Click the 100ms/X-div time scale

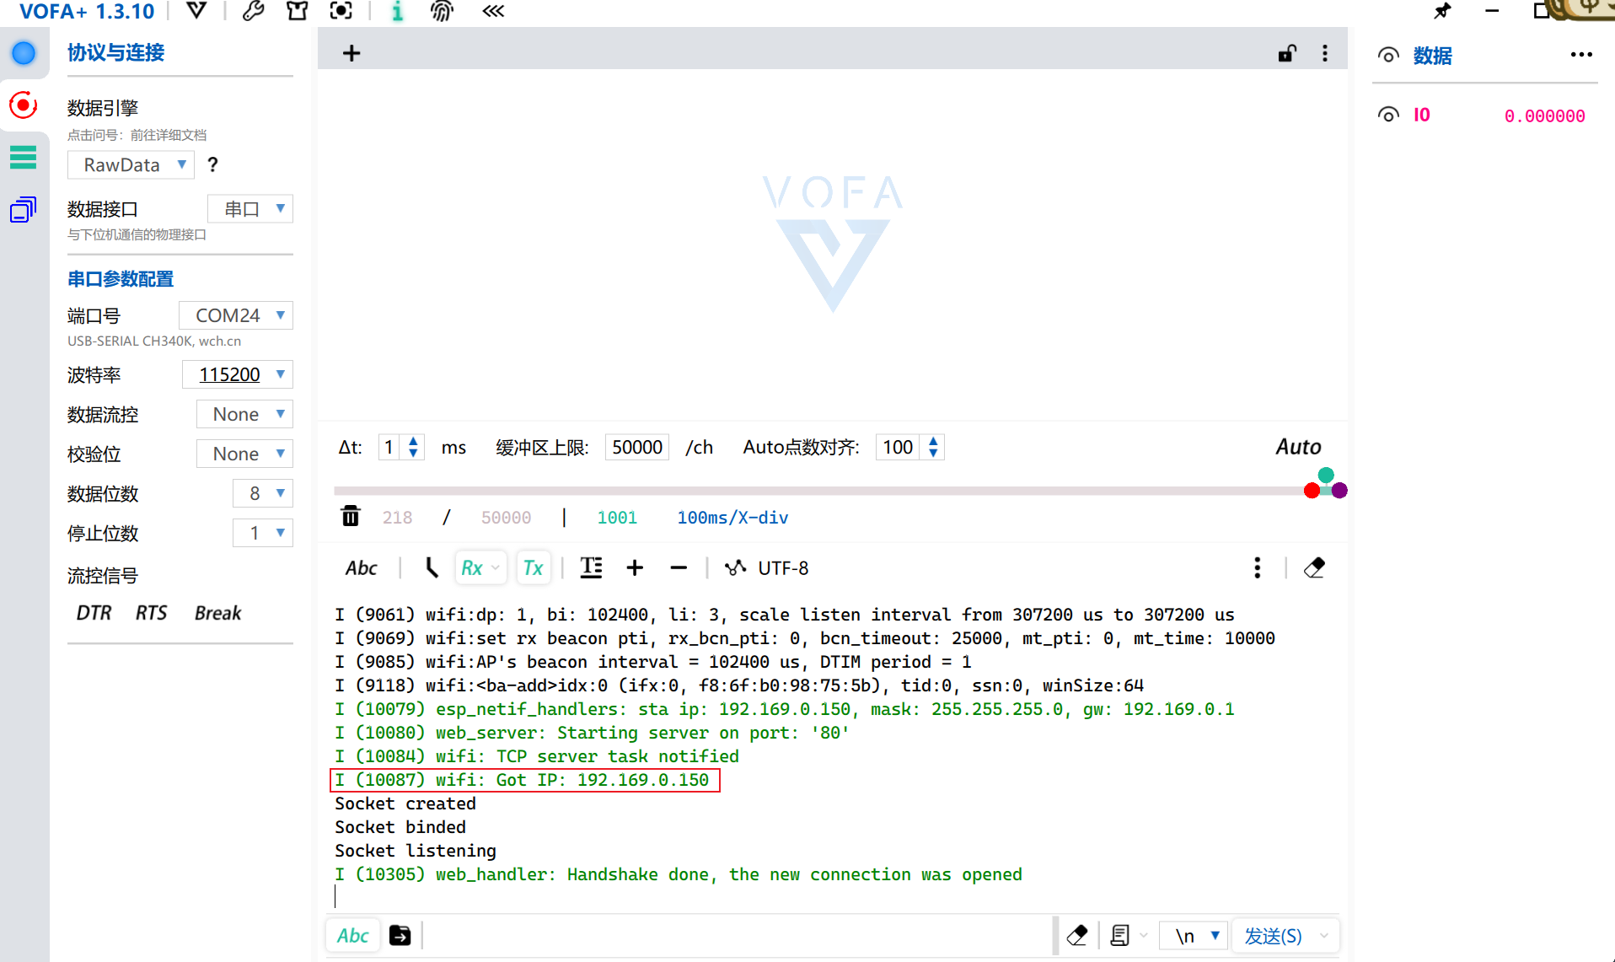pyautogui.click(x=732, y=518)
